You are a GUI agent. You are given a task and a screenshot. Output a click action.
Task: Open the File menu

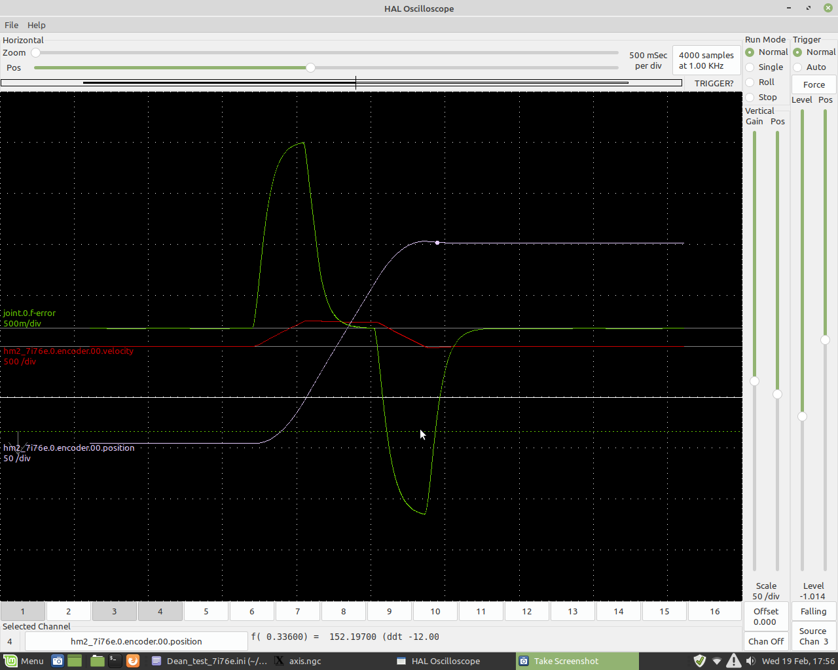coord(12,25)
